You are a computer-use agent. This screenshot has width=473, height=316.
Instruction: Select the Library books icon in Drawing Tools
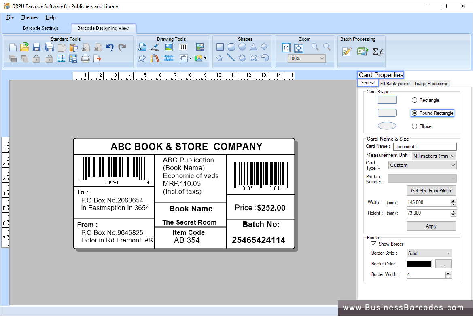(x=154, y=58)
